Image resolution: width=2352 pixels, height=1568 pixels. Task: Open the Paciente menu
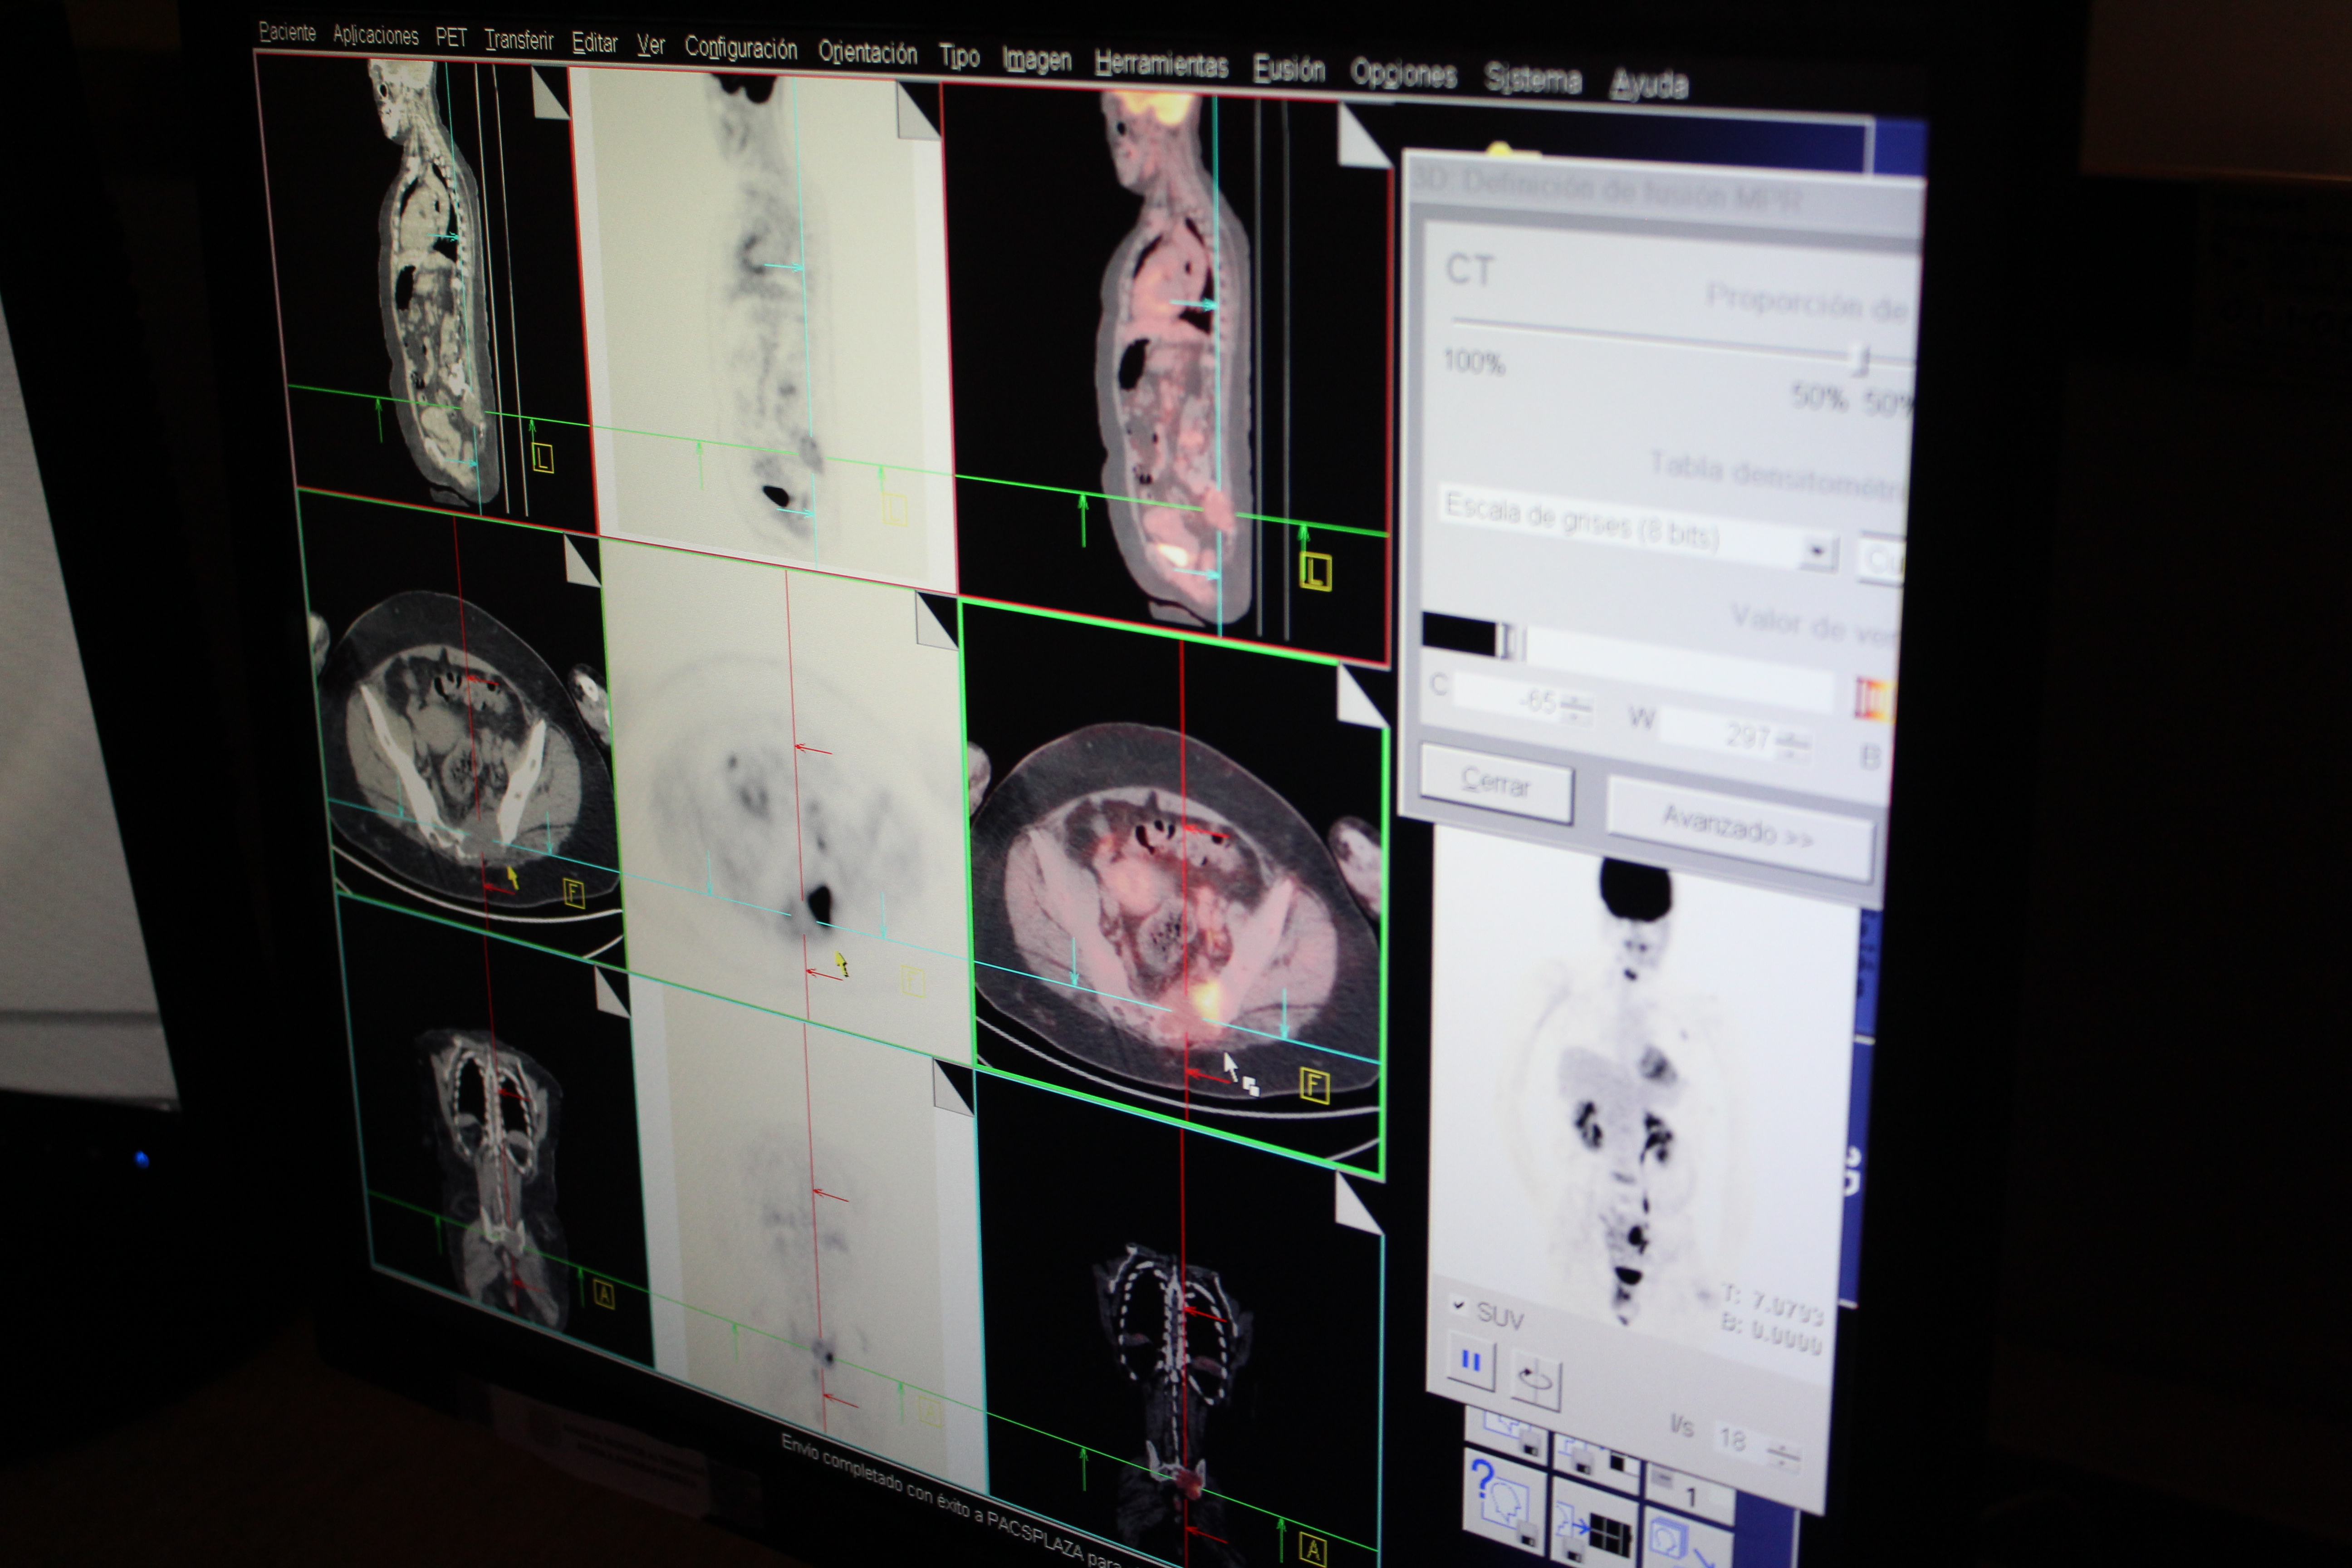tap(287, 32)
